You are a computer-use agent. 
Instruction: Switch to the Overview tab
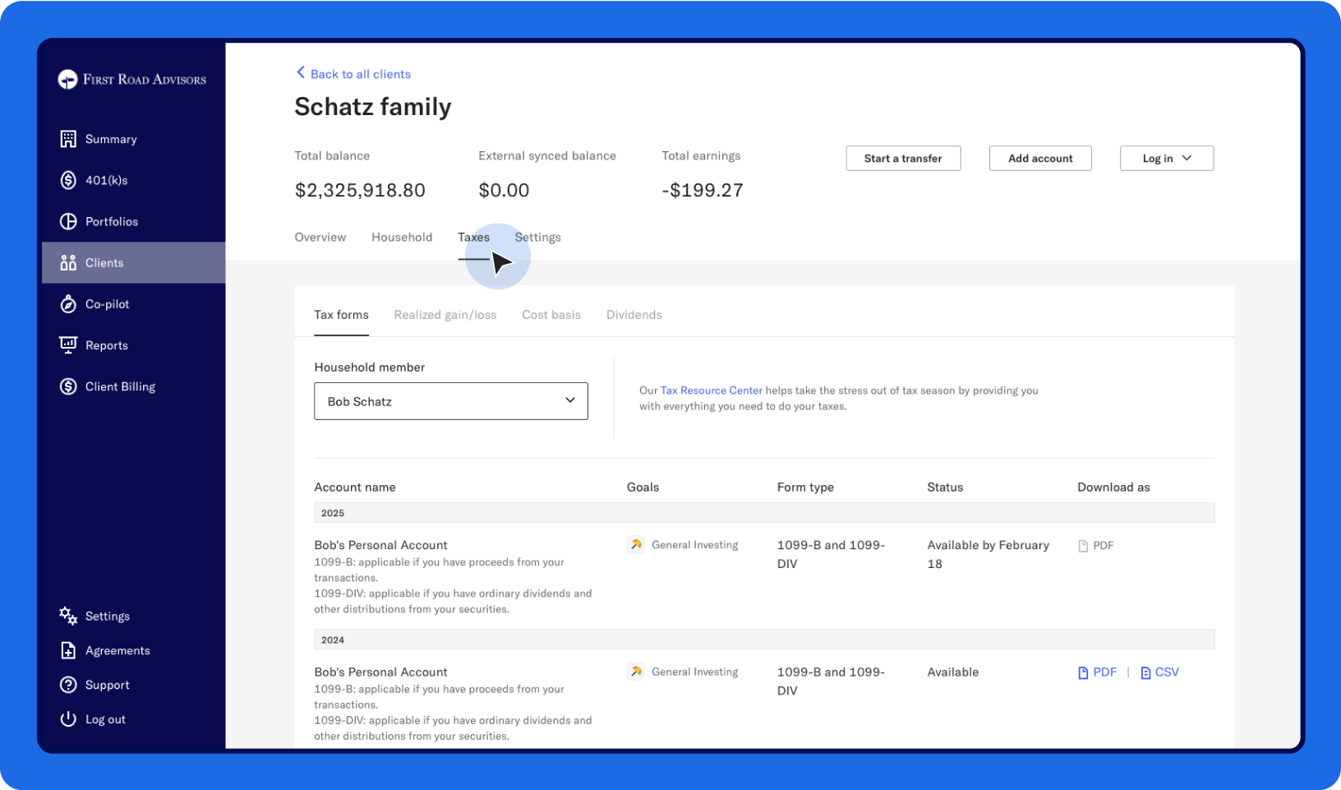[320, 238]
